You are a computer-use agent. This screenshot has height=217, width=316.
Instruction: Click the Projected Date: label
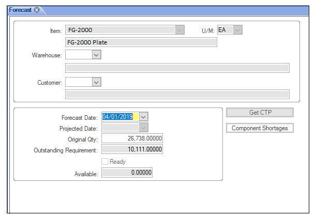pyautogui.click(x=79, y=129)
